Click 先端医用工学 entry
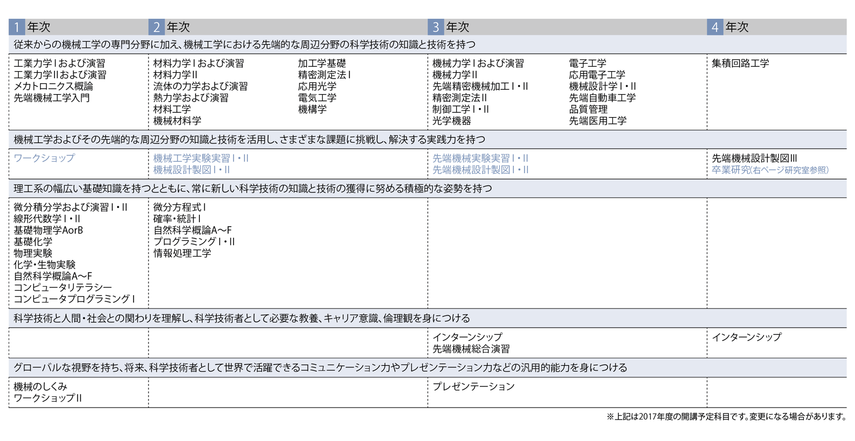The height and width of the screenshot is (441, 855). pyautogui.click(x=597, y=121)
